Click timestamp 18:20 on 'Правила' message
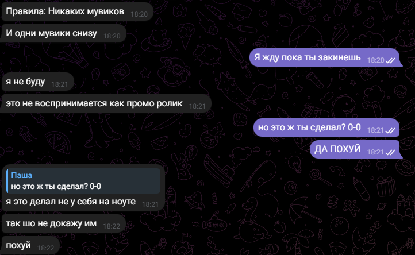The image size is (415, 255). pos(139,14)
